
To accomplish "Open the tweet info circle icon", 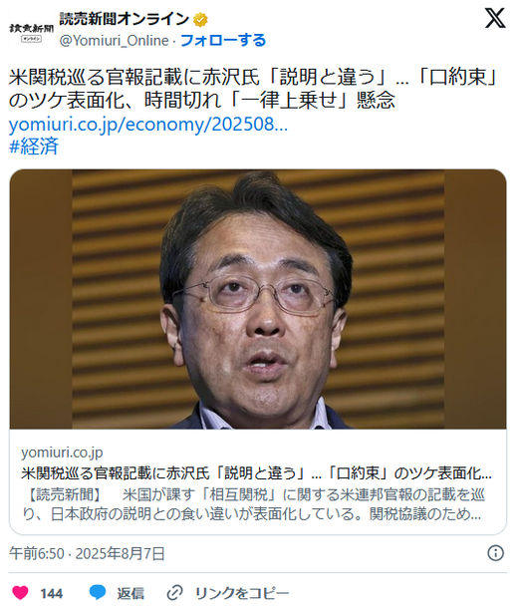I will [495, 552].
